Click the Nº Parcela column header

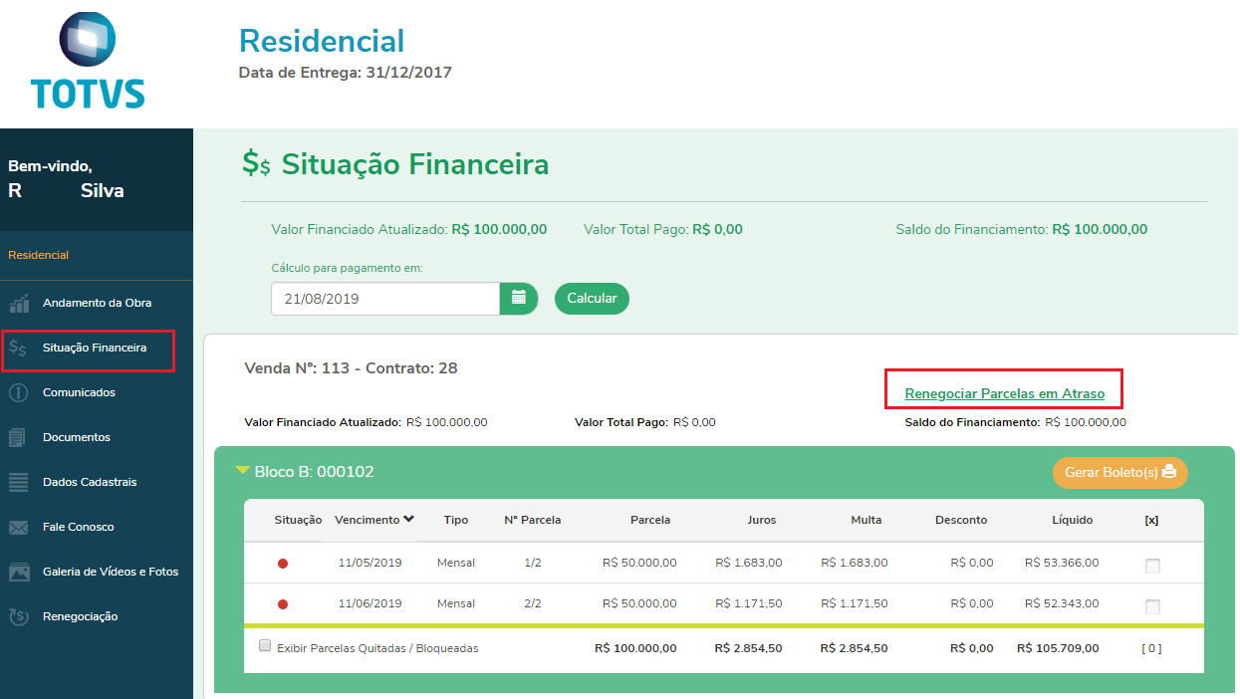pos(533,520)
